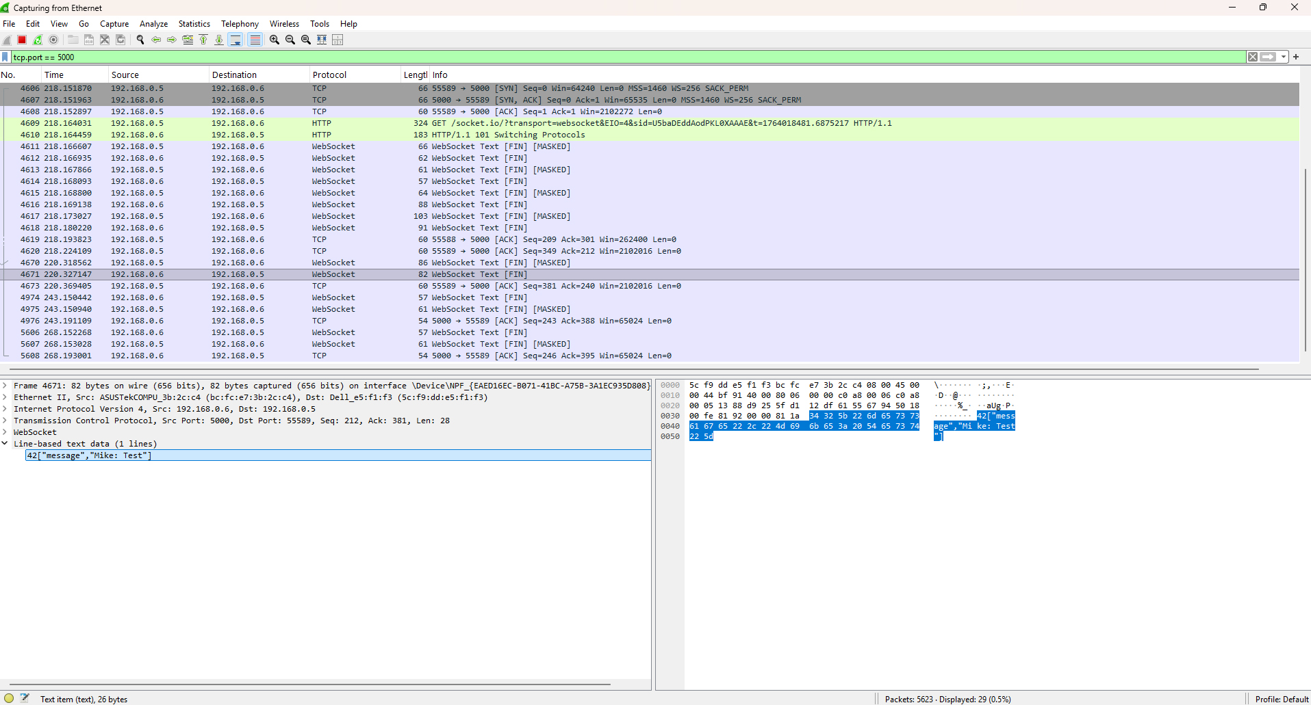
Task: Toggle packet list colorization
Action: tap(255, 40)
